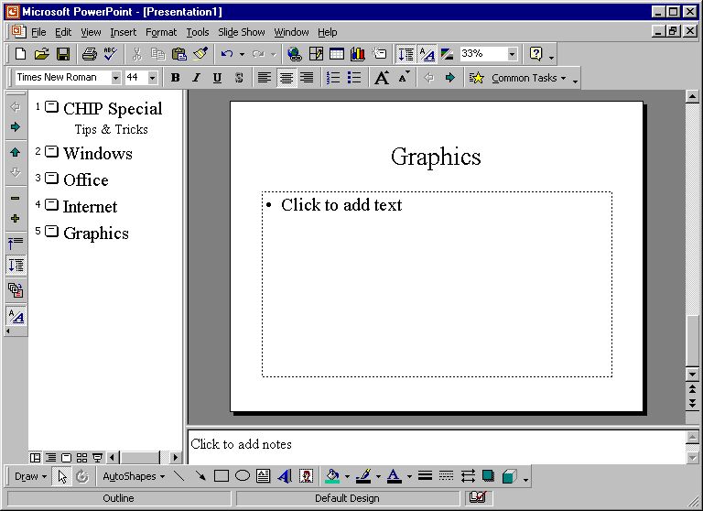
Task: Click the Format Painter brush icon
Action: [200, 54]
